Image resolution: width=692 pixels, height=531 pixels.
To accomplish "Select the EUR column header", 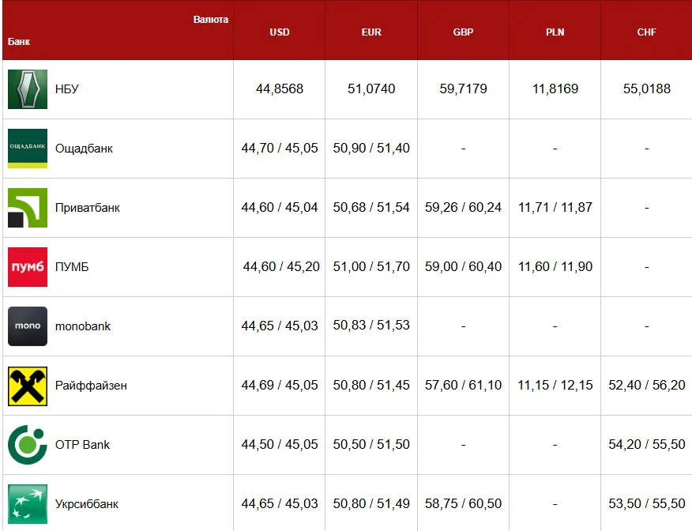I will coord(371,32).
